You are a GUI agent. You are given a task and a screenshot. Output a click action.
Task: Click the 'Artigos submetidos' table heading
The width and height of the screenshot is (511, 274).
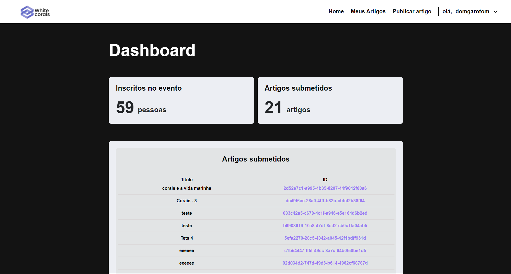pyautogui.click(x=256, y=159)
